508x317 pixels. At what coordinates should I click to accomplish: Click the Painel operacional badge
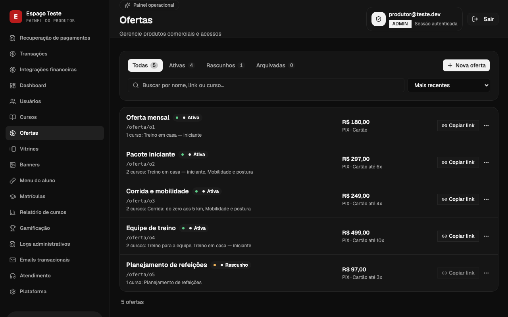149,5
